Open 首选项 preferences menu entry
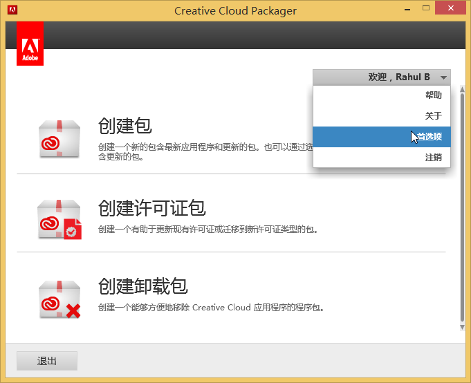Screen dimensions: 471x383 click(x=429, y=137)
